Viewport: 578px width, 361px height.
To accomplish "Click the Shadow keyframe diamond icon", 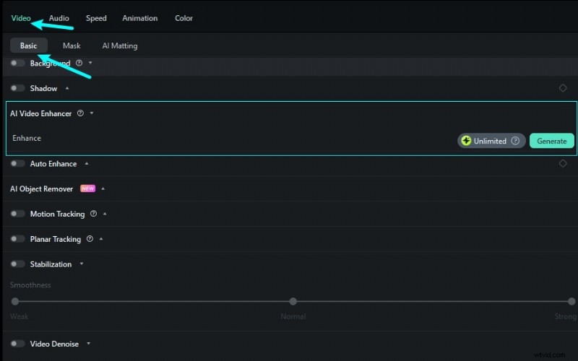I will pos(563,88).
